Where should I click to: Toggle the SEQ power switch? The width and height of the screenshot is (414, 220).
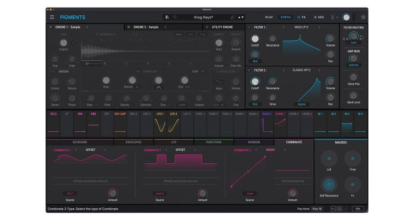315,17
